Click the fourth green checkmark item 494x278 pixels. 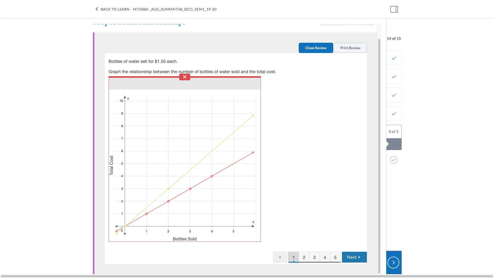click(394, 114)
